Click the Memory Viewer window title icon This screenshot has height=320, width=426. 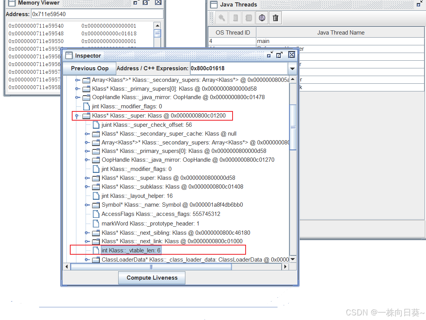pos(12,3)
